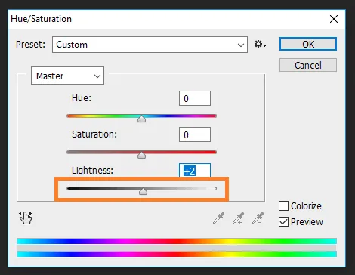Click the top rainbow color bar
355x275 pixels.
tap(177, 241)
